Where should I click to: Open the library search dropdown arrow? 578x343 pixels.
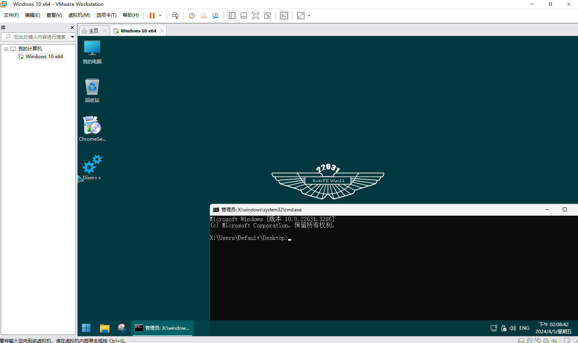[72, 37]
